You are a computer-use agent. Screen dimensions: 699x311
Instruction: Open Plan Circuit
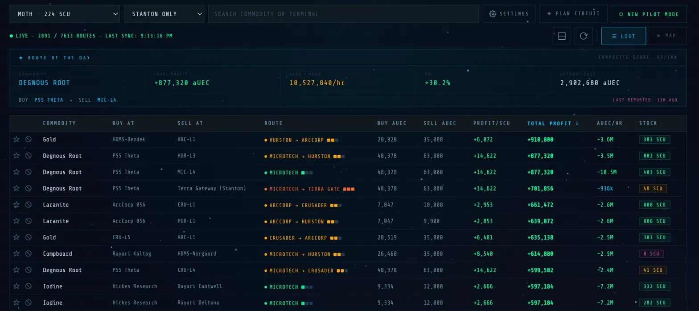click(x=573, y=13)
